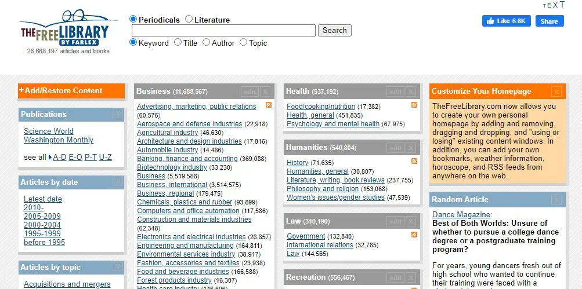Click edit on the Humanities panel
Viewport: 582px width, 289px height.
click(x=395, y=148)
